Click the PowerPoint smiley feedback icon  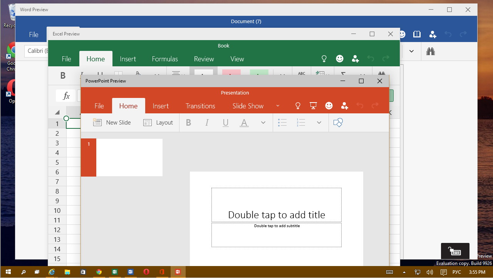click(329, 106)
